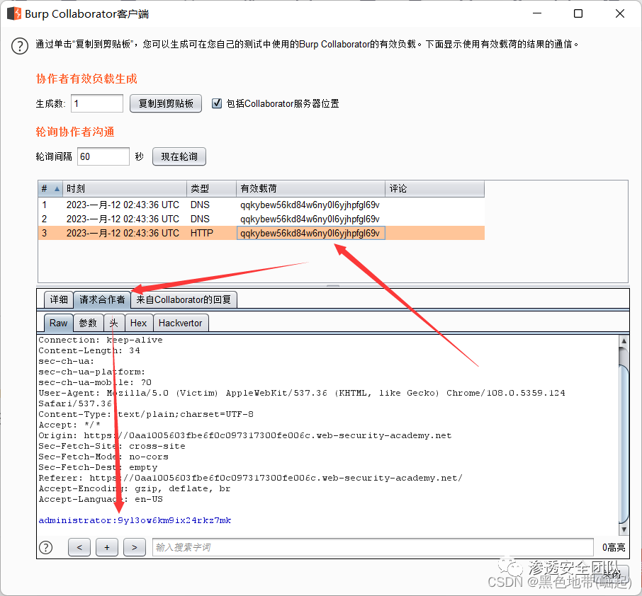Click the payload cell in the HTTP row
642x596 pixels.
point(310,233)
